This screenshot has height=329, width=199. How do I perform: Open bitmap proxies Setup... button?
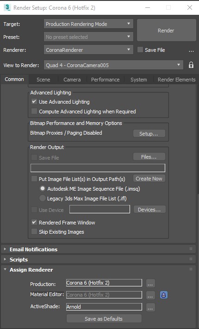149,134
